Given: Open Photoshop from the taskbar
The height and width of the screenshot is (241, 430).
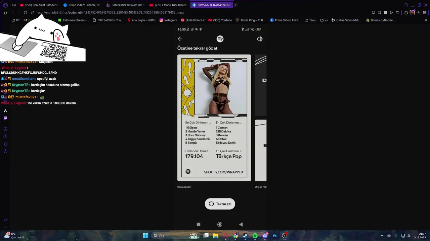Looking at the screenshot, I should (x=275, y=236).
